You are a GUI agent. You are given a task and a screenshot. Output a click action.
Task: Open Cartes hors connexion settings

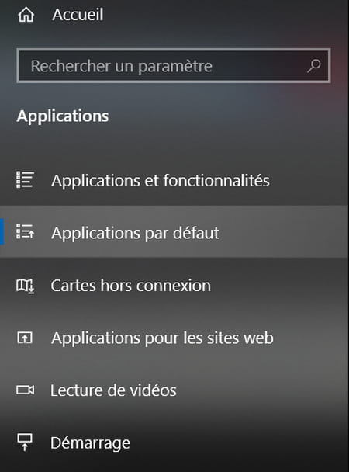point(174,286)
